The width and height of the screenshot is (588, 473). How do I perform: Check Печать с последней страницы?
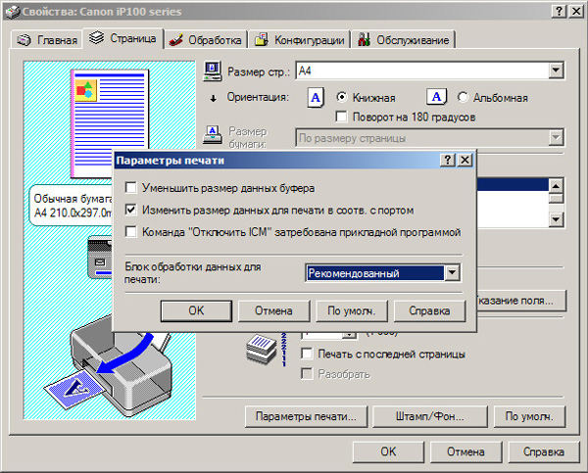click(x=307, y=354)
